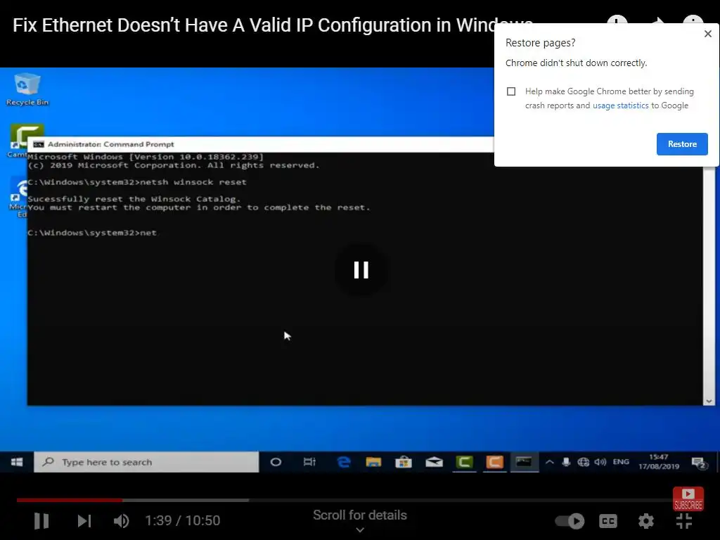Image resolution: width=720 pixels, height=540 pixels.
Task: Click the Command Prompt title bar icon
Action: tap(39, 144)
